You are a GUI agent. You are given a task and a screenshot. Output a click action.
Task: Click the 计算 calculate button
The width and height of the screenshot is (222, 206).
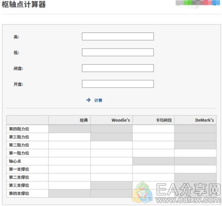pos(98,100)
